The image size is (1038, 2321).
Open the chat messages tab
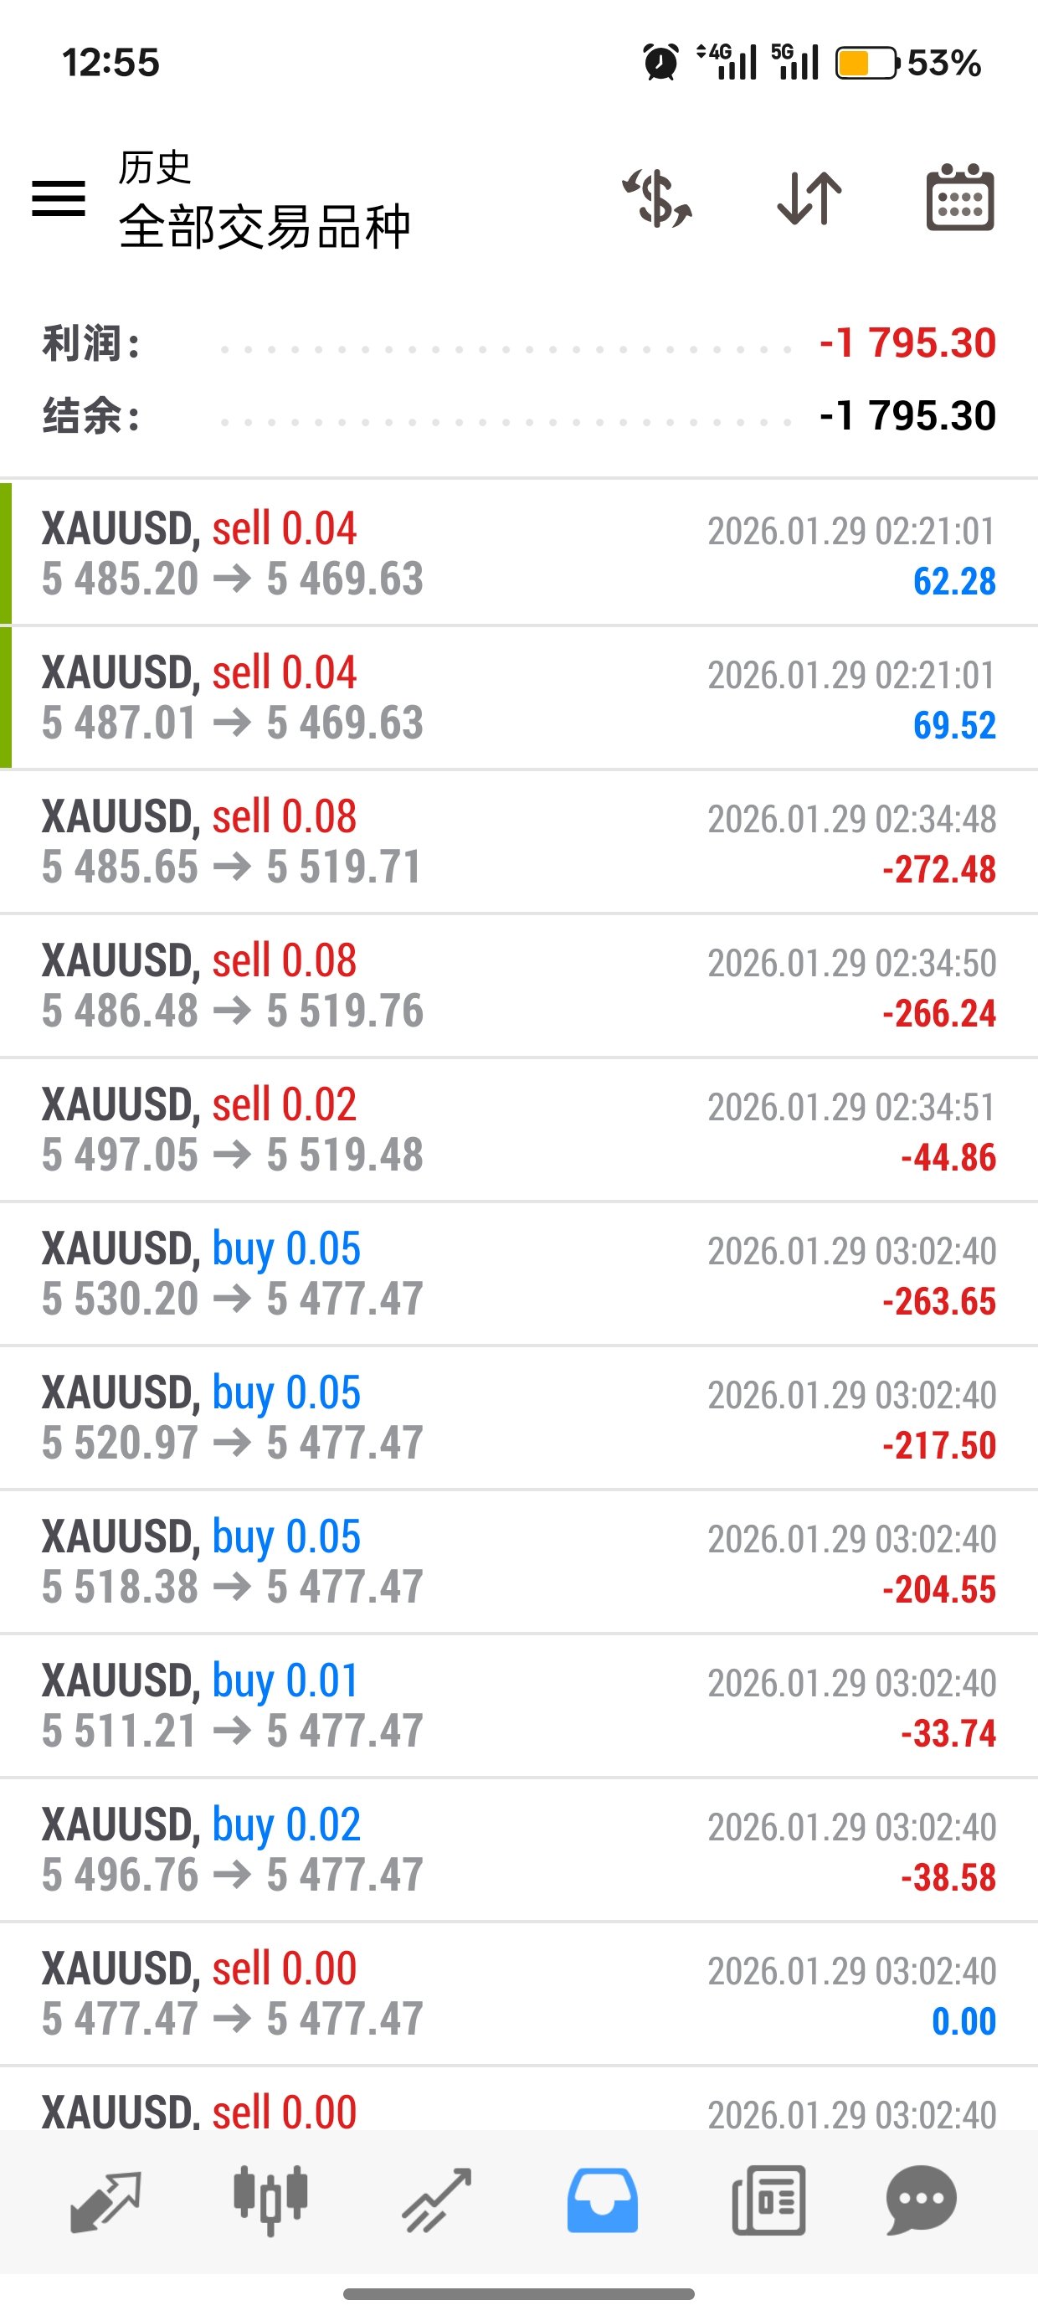pyautogui.click(x=921, y=2201)
